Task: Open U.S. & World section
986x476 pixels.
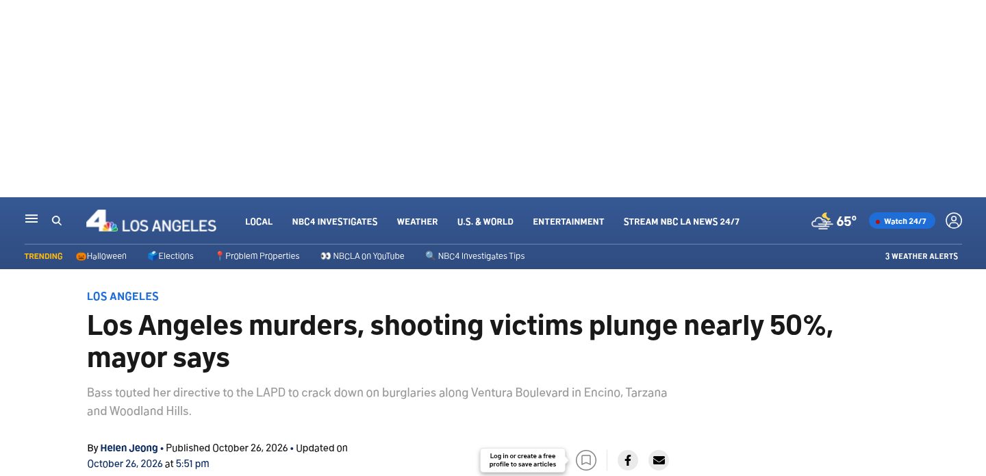Action: pos(485,221)
